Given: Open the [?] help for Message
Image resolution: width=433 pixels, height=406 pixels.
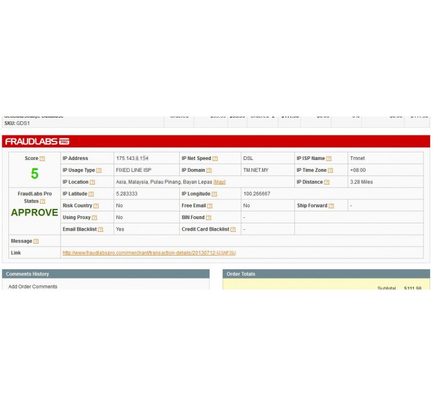Looking at the screenshot, I should [36, 241].
